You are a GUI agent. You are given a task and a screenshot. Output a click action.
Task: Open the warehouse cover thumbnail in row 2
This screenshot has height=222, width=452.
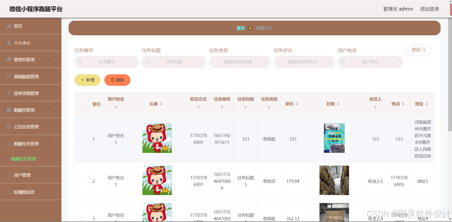tap(334, 180)
